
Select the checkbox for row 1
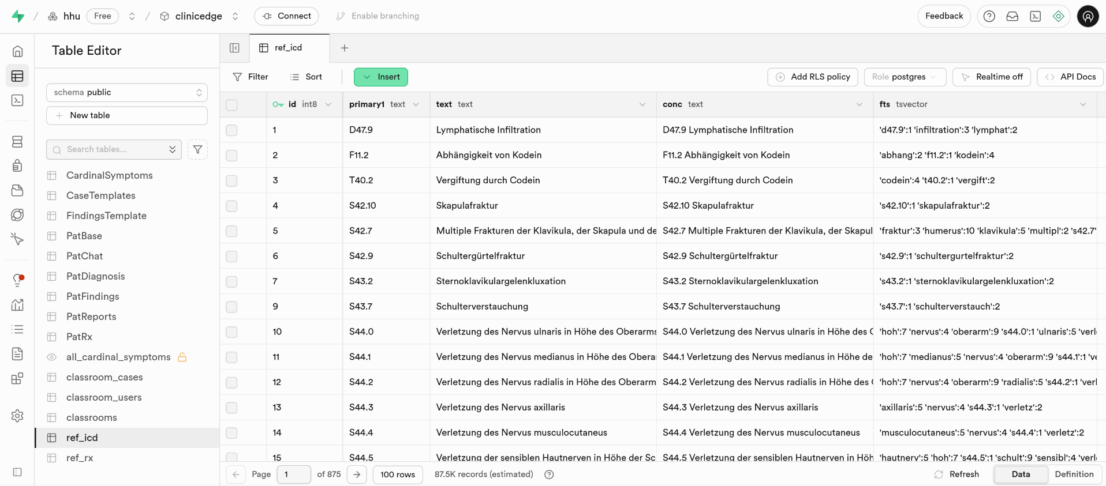[x=231, y=130]
